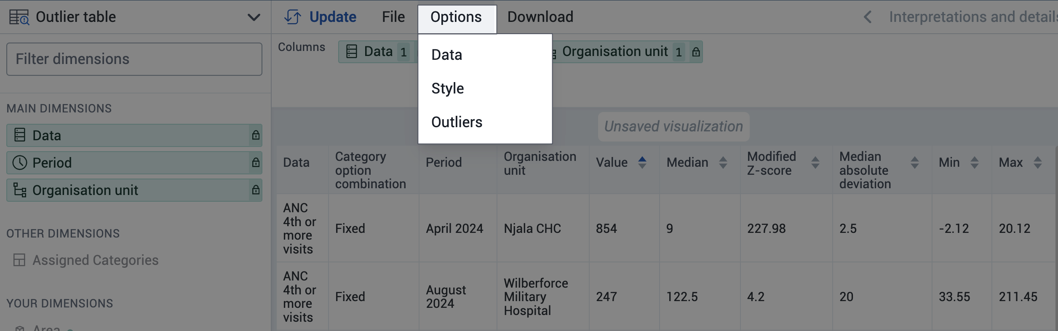Screen dimensions: 1058x331
Task: Collapse Interpretations and details panel chevron
Action: 868,17
